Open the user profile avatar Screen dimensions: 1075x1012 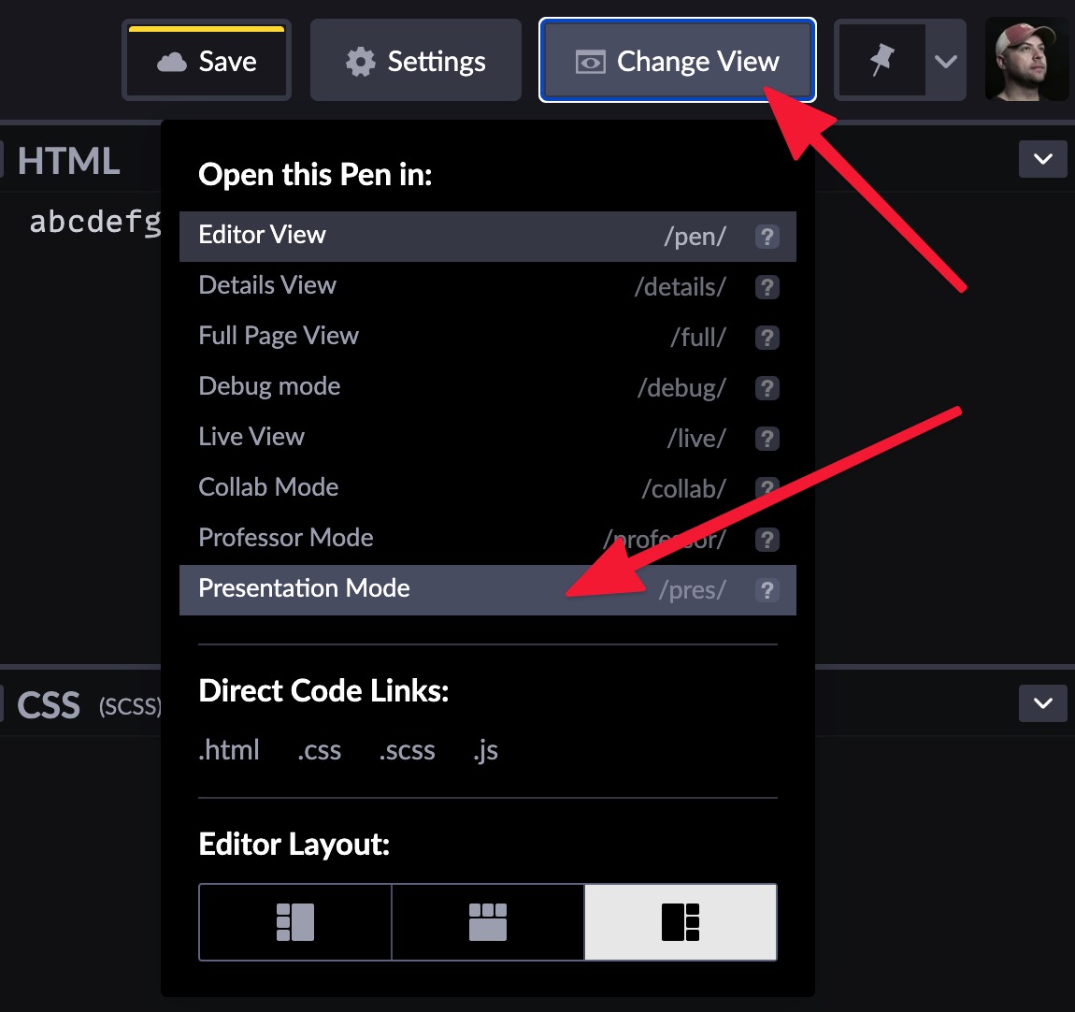(x=1025, y=60)
